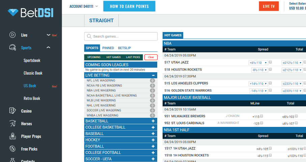Viewport: 306px width, 162px height.
Task: Open Retro Book in the sidebar
Action: (32, 98)
